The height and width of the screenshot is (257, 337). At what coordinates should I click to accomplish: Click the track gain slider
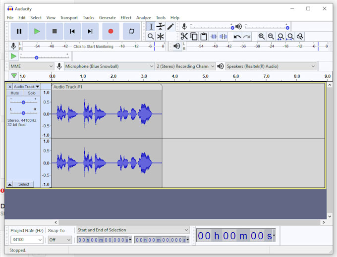click(23, 102)
